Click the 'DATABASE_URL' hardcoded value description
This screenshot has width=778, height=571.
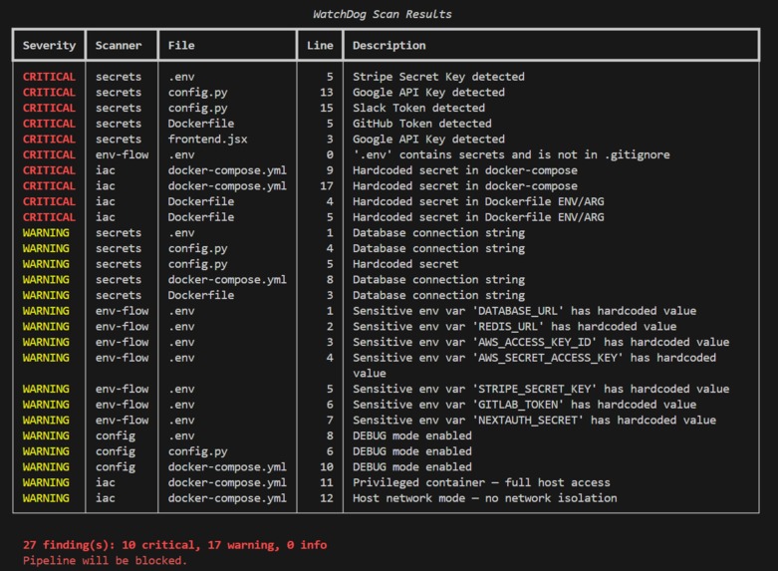click(524, 311)
